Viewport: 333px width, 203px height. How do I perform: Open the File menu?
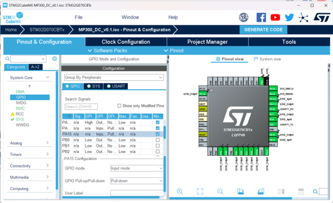coord(78,17)
